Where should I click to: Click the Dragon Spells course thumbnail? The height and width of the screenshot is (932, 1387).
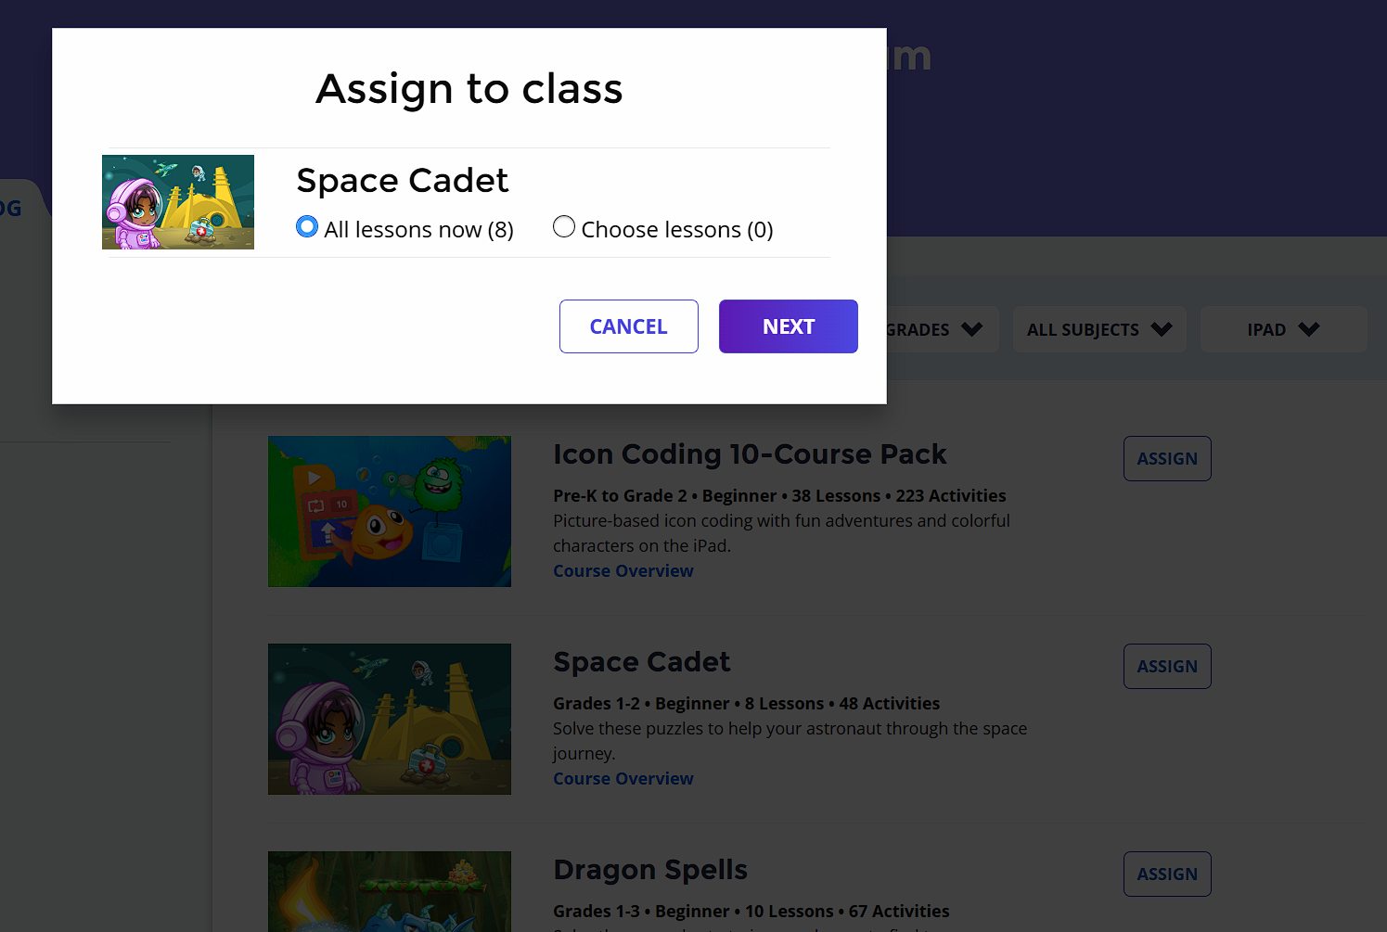tap(389, 891)
